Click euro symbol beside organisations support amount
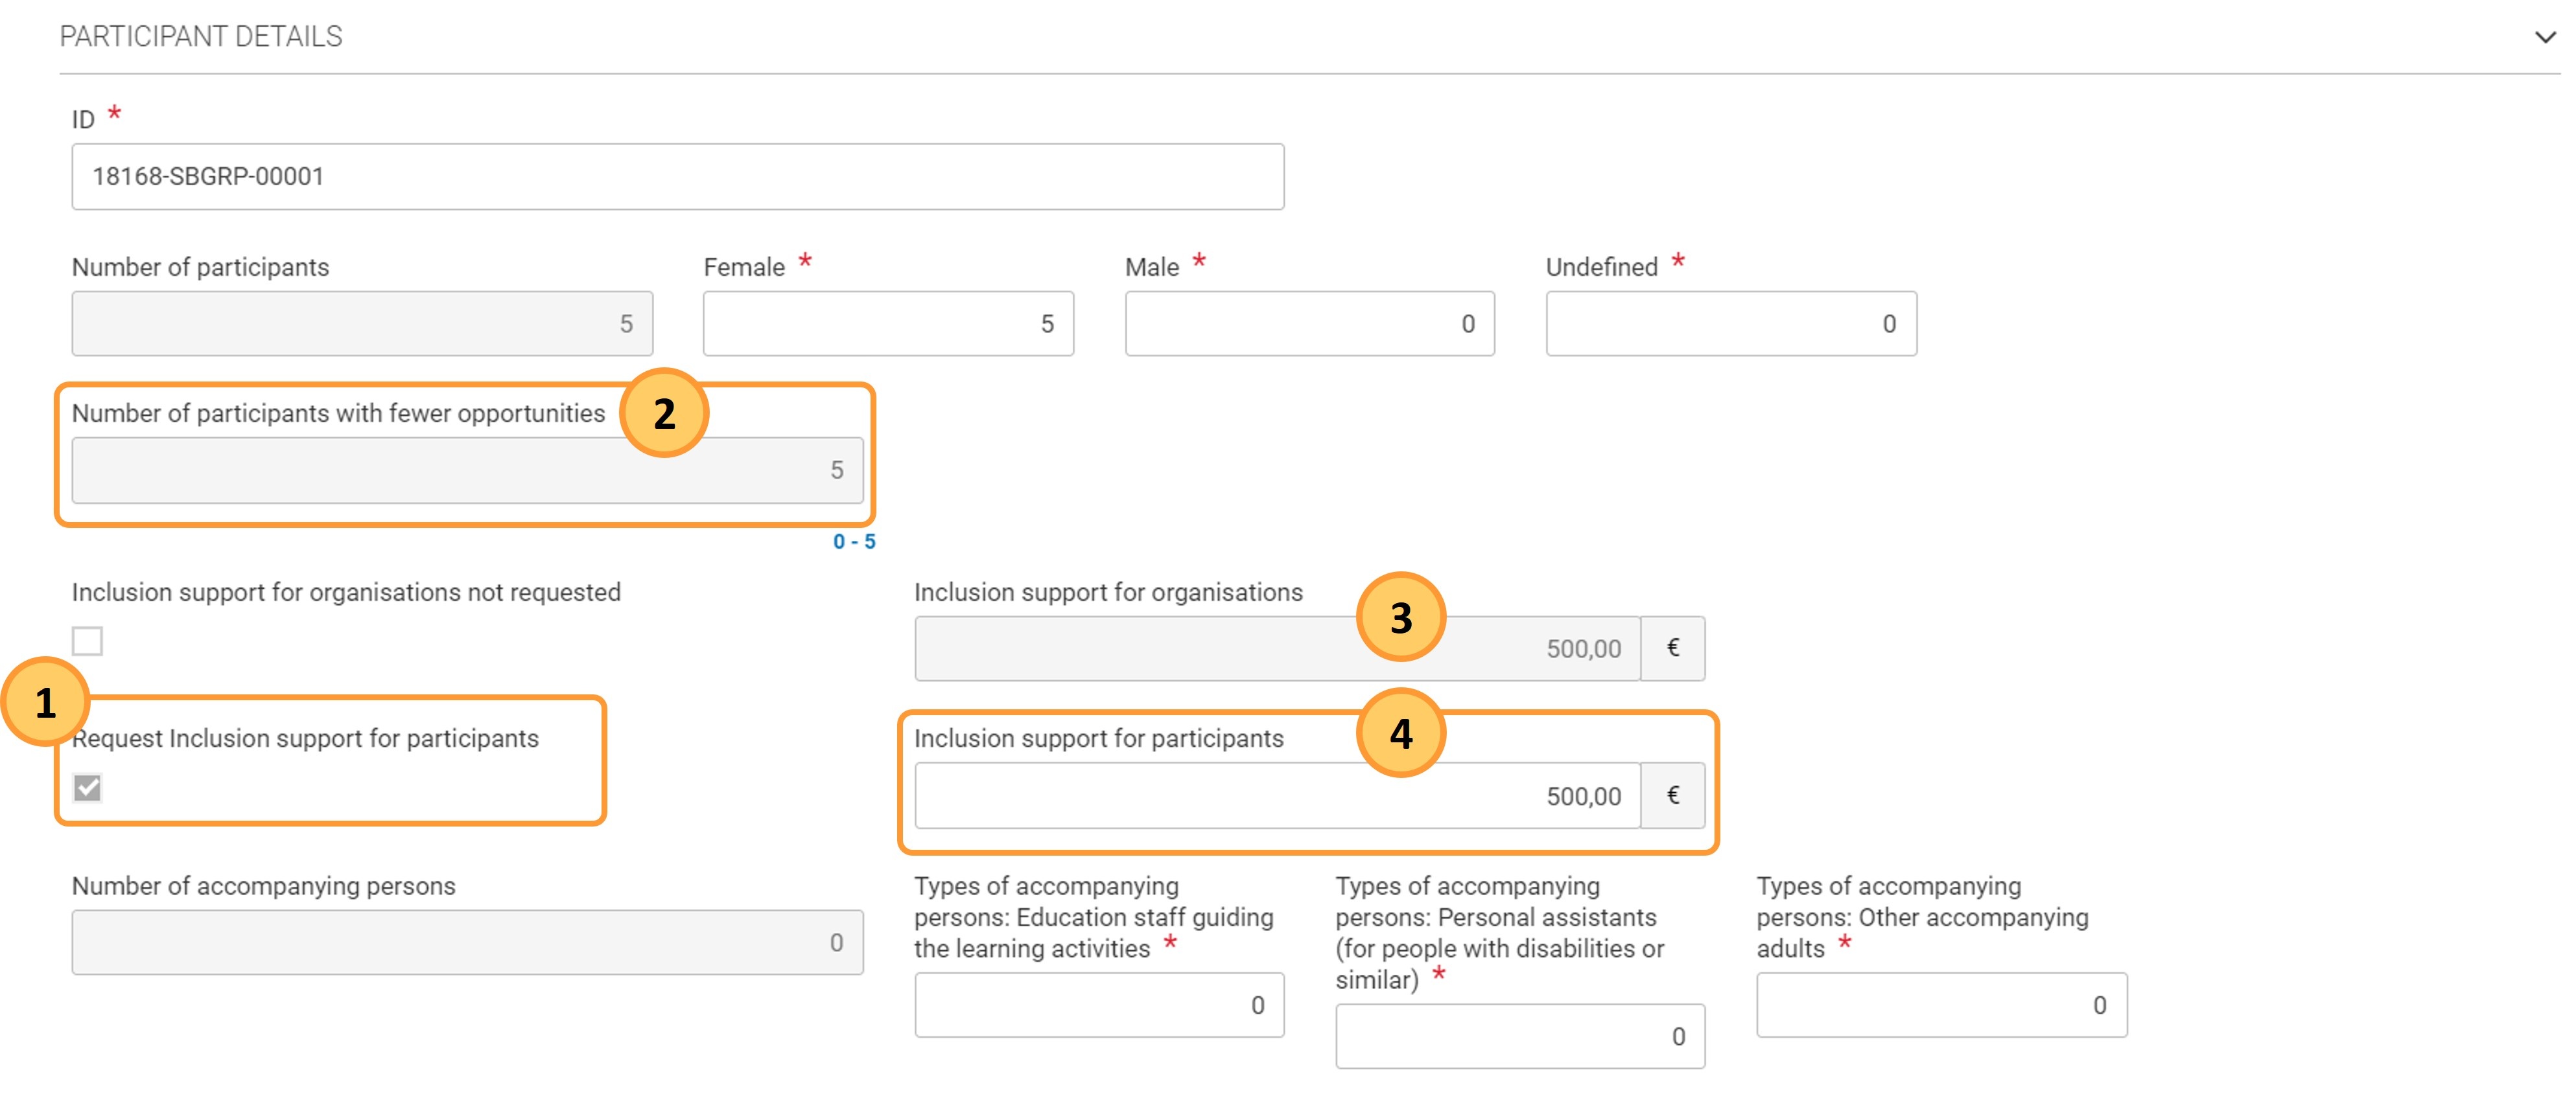This screenshot has height=1096, width=2576. click(x=1672, y=648)
